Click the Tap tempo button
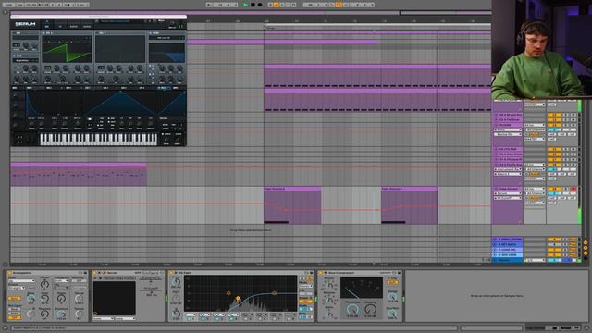Screen dimensions: 592x333 (19, 5)
